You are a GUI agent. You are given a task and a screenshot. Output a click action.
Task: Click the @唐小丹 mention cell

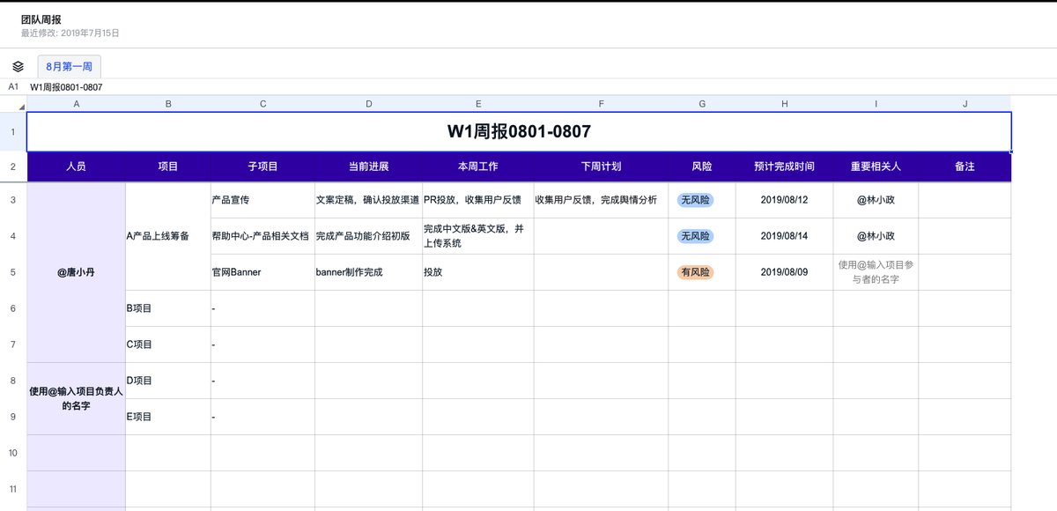(x=77, y=272)
